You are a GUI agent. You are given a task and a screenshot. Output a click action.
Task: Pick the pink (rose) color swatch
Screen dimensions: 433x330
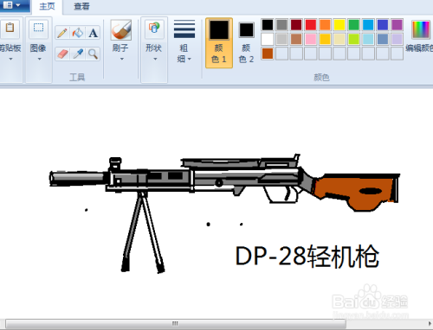coord(311,39)
